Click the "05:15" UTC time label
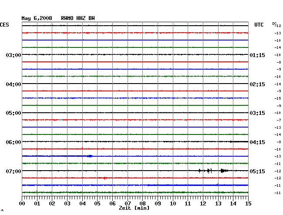283x215 pixels. 257,171
